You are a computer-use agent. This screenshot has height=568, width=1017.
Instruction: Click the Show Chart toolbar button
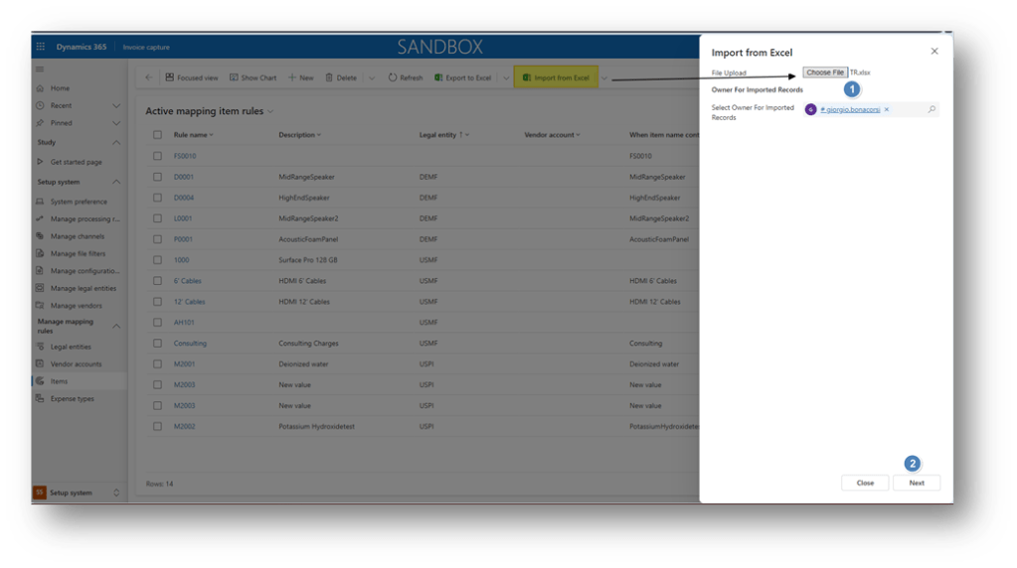coord(253,77)
